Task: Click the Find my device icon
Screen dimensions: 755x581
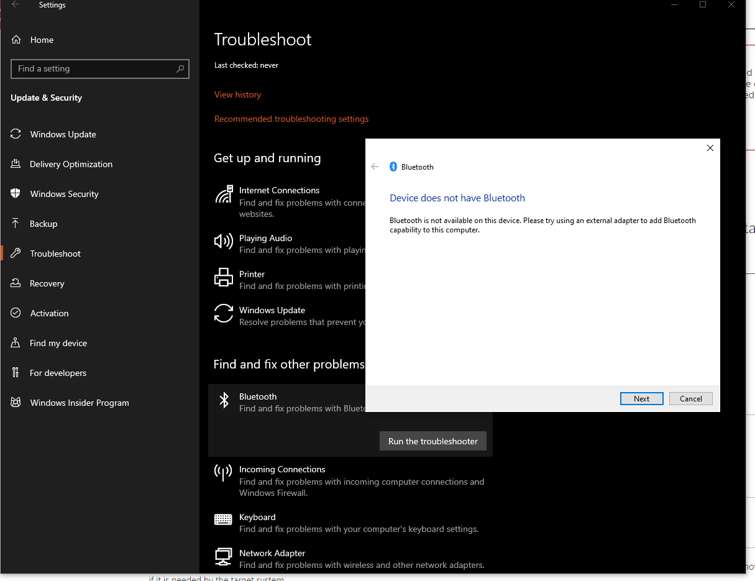Action: pyautogui.click(x=16, y=343)
